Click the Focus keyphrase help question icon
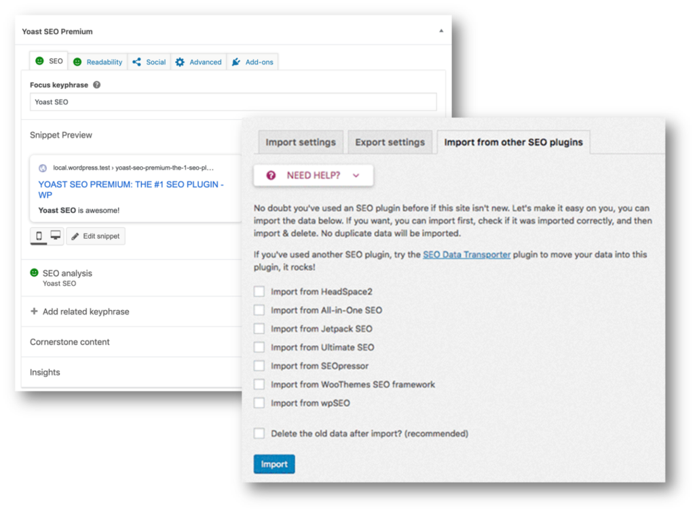695x512 pixels. [x=96, y=85]
